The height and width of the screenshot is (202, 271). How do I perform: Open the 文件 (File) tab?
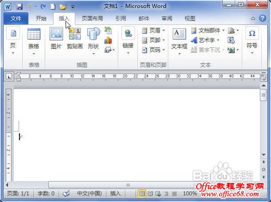(x=16, y=18)
